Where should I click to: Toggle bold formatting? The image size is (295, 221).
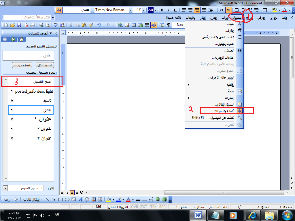pyautogui.click(x=162, y=10)
